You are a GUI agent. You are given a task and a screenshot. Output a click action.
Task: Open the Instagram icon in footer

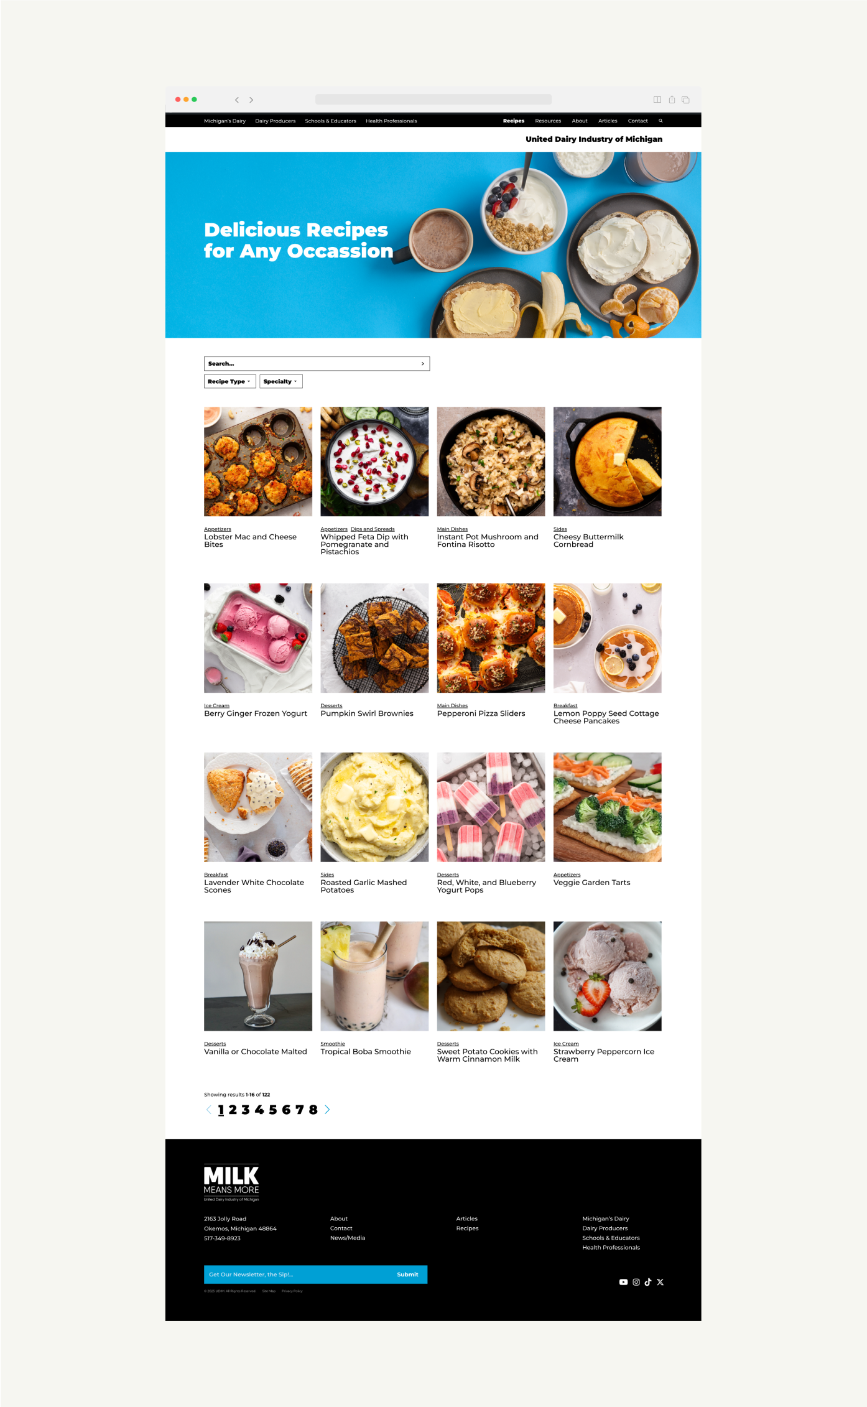[x=636, y=1282]
